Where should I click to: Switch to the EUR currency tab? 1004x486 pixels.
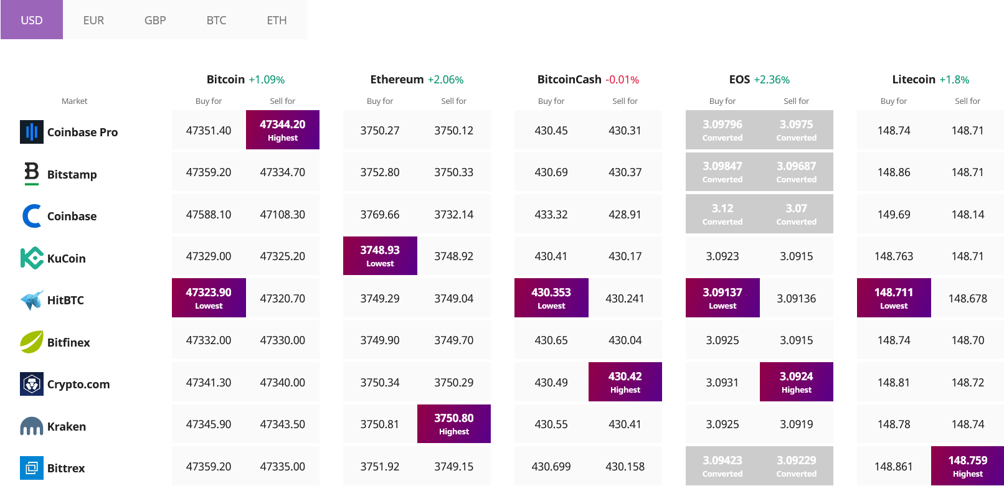click(x=93, y=20)
